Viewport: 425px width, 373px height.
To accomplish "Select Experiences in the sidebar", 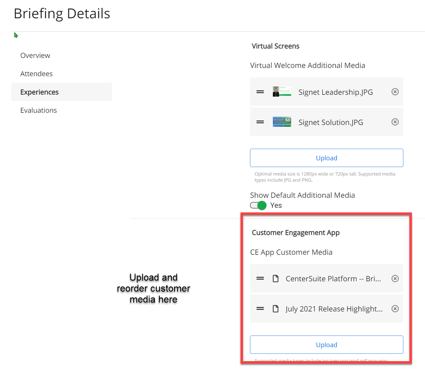I will pos(39,92).
